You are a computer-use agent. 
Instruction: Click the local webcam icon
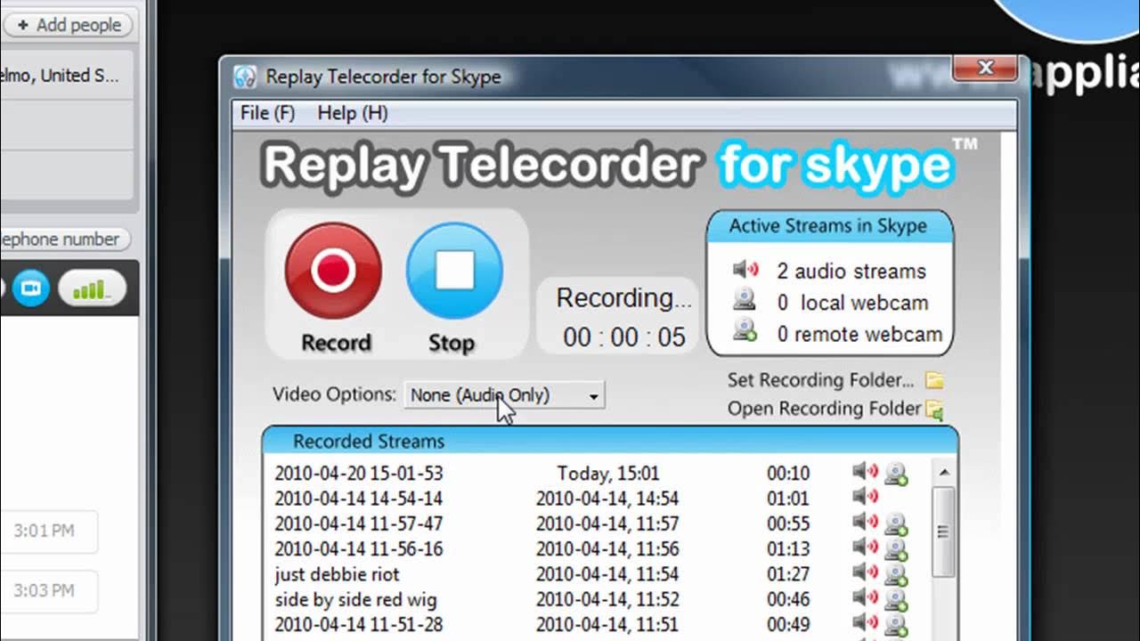tap(744, 300)
